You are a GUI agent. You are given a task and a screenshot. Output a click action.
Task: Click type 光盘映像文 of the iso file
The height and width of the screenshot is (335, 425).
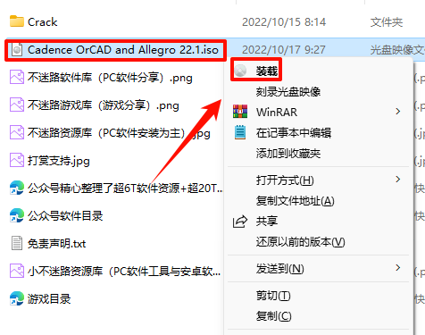397,50
